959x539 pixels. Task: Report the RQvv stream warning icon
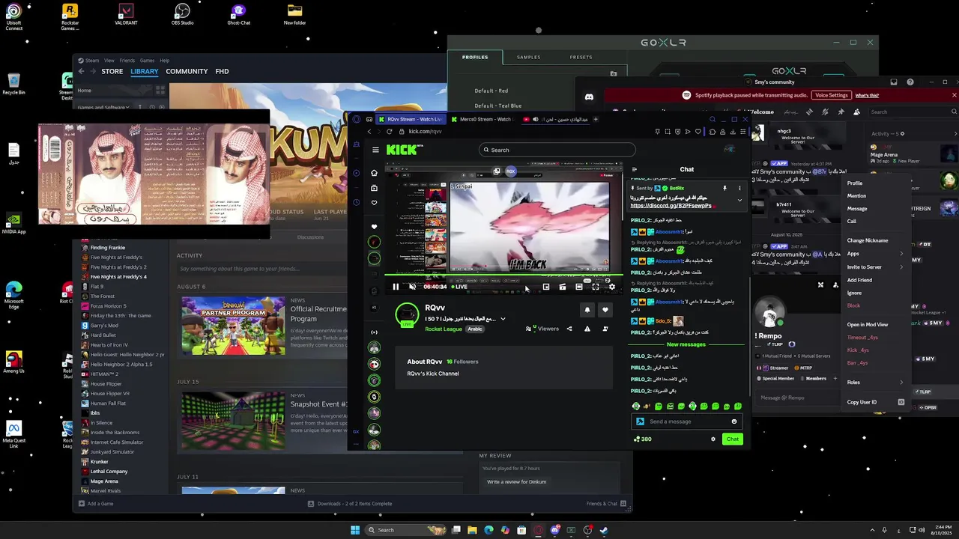587,329
